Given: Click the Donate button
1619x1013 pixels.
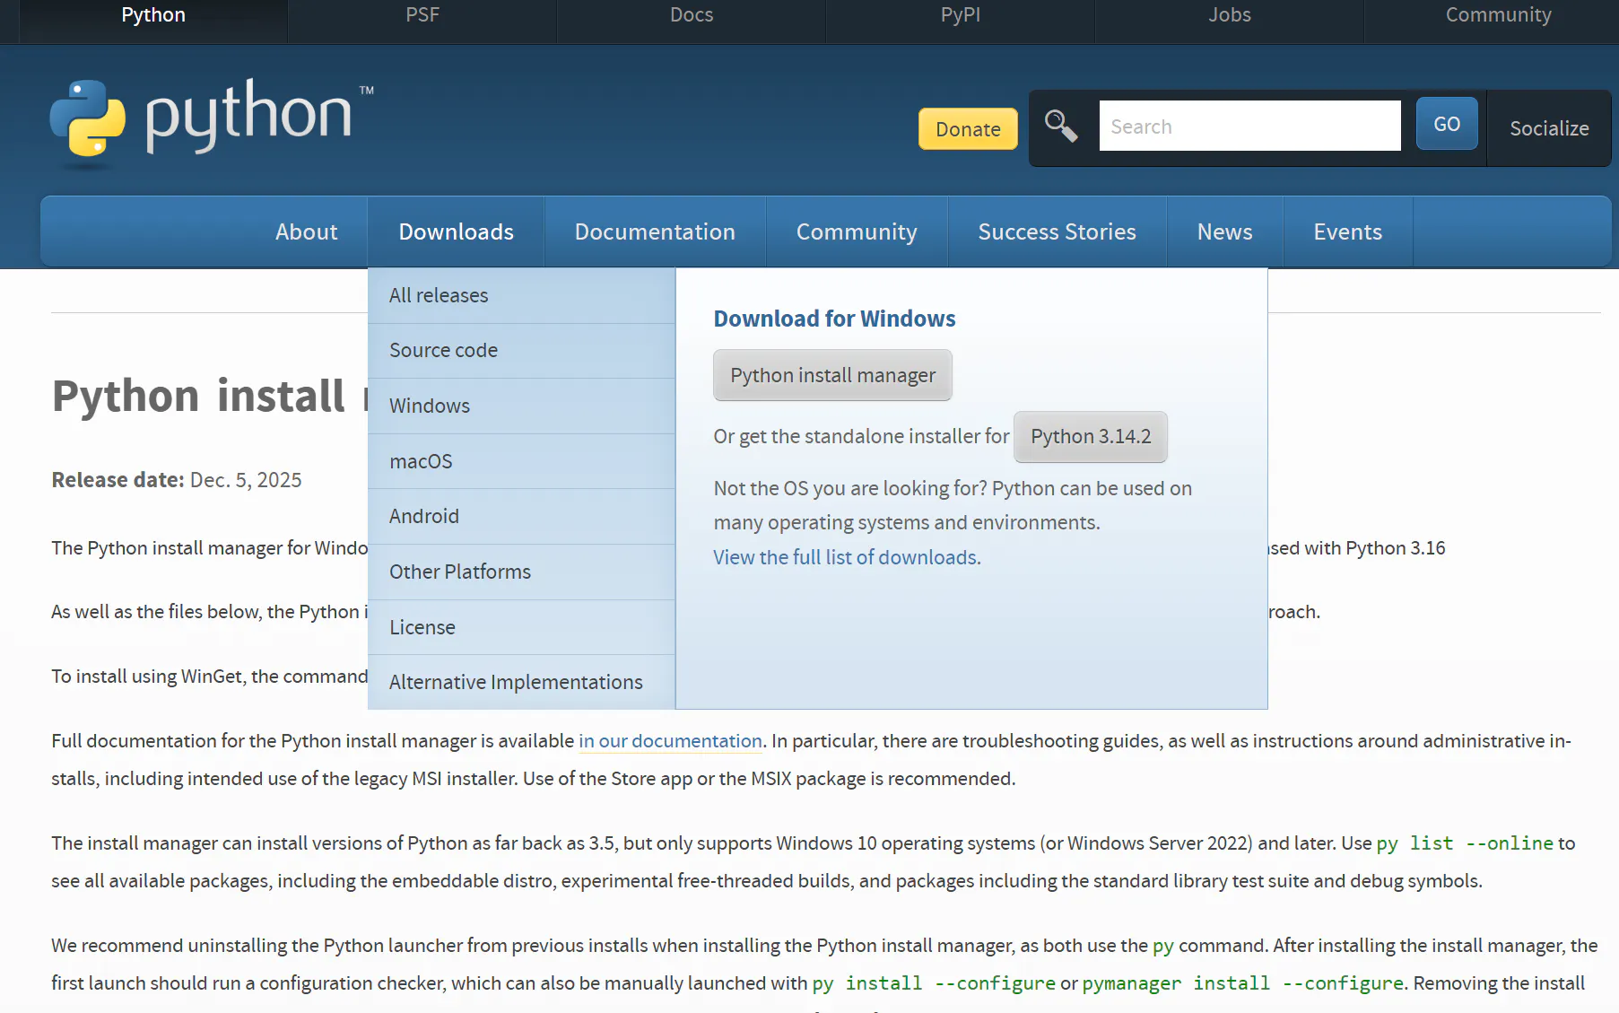Looking at the screenshot, I should point(968,128).
